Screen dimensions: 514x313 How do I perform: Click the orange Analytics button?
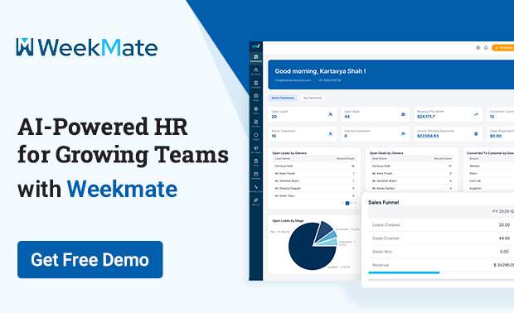503,48
